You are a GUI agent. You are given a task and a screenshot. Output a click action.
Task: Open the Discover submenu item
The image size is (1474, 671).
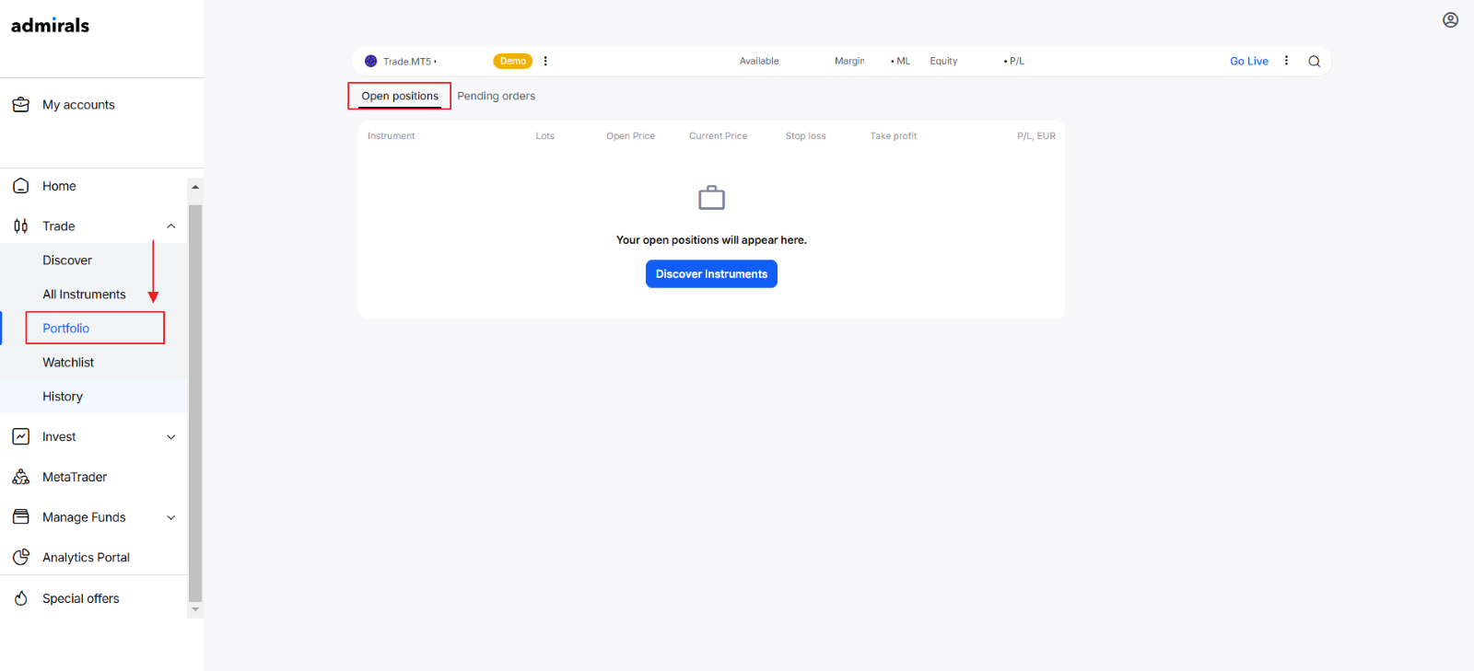(67, 260)
